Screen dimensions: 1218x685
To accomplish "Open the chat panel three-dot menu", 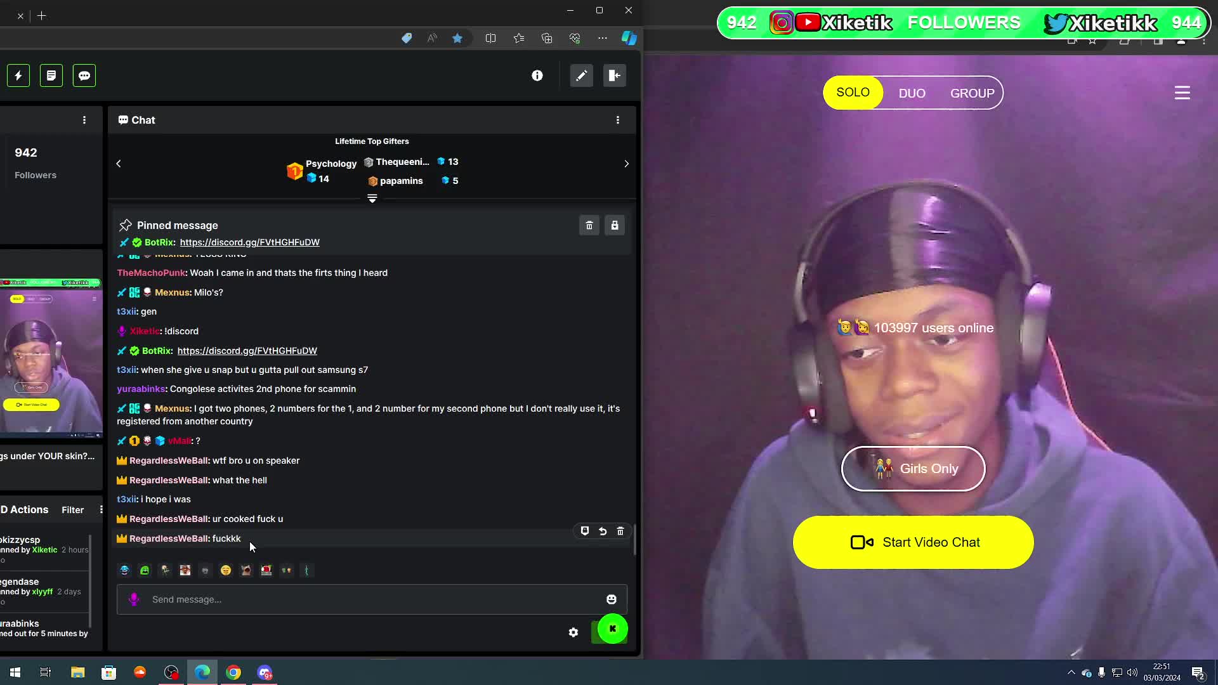I will coord(618,119).
